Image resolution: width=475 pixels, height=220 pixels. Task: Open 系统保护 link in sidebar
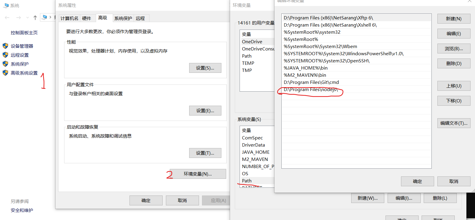coord(20,64)
